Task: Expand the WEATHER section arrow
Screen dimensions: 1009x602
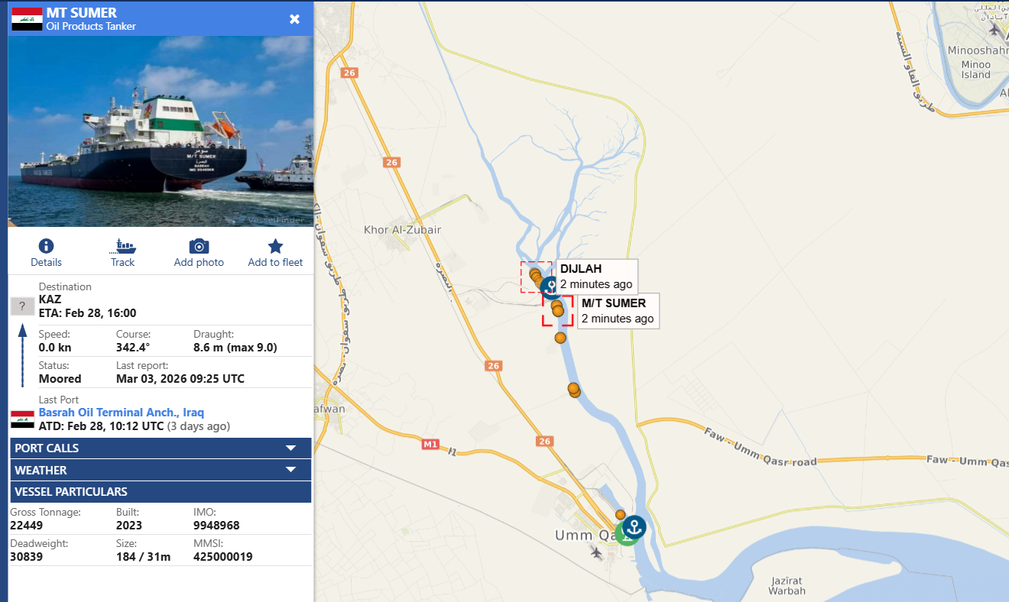Action: pyautogui.click(x=290, y=470)
